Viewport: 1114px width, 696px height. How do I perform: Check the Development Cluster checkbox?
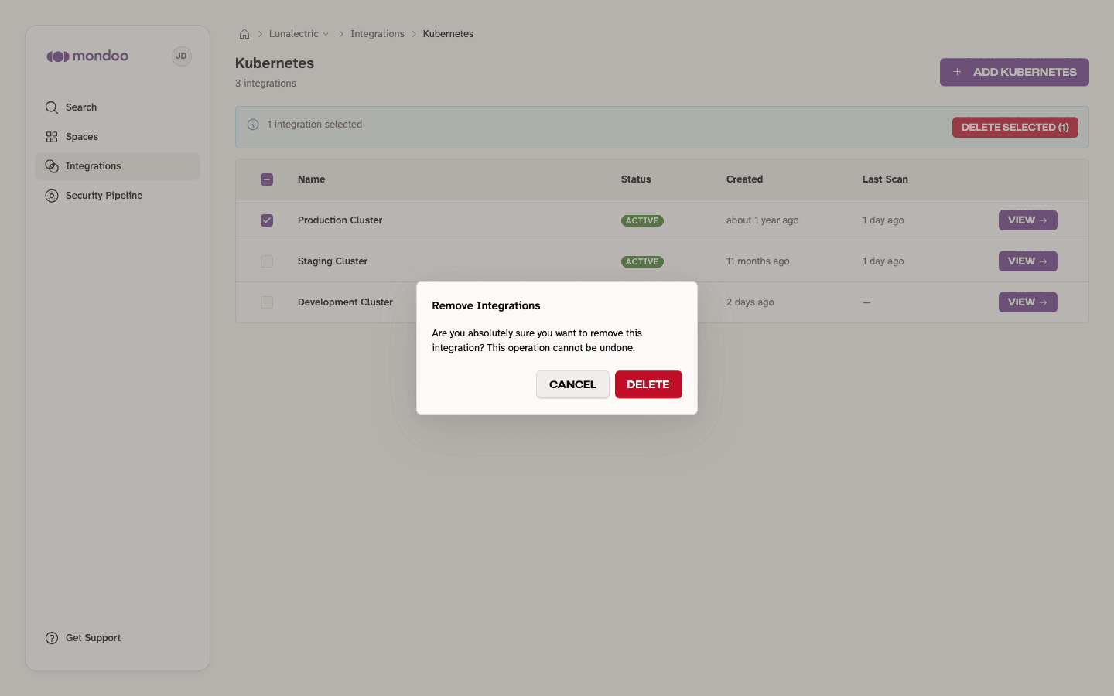click(x=267, y=302)
